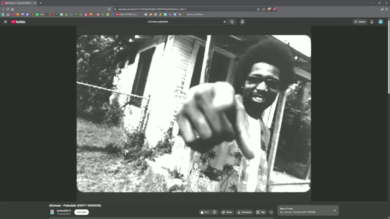The width and height of the screenshot is (390, 219).
Task: Share the Palmdale video
Action: [227, 212]
